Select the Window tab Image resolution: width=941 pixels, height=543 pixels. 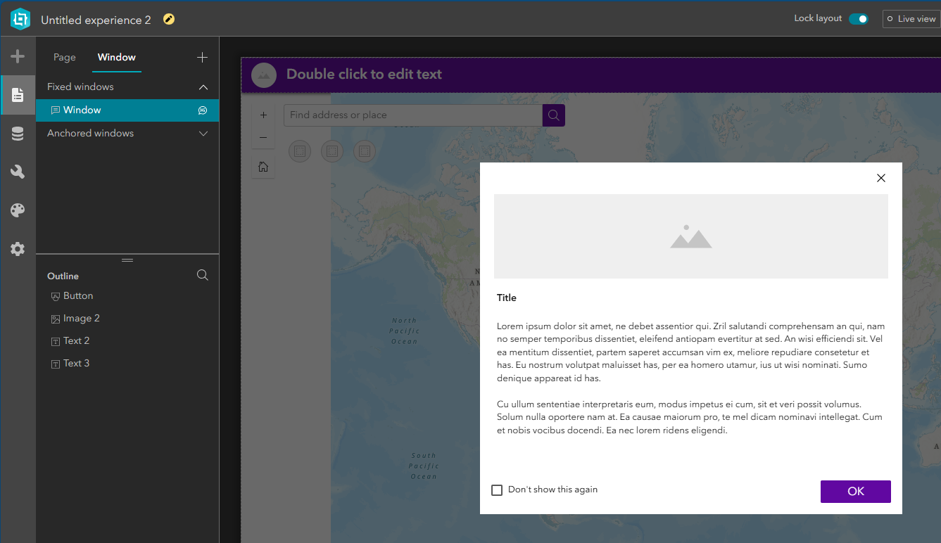(x=116, y=57)
